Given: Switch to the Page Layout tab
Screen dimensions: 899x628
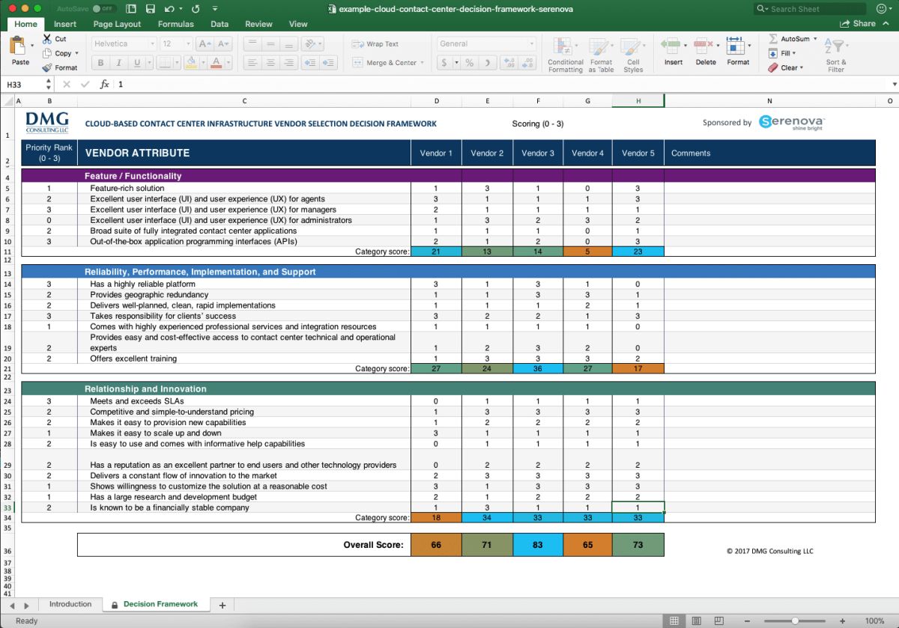Looking at the screenshot, I should tap(117, 24).
